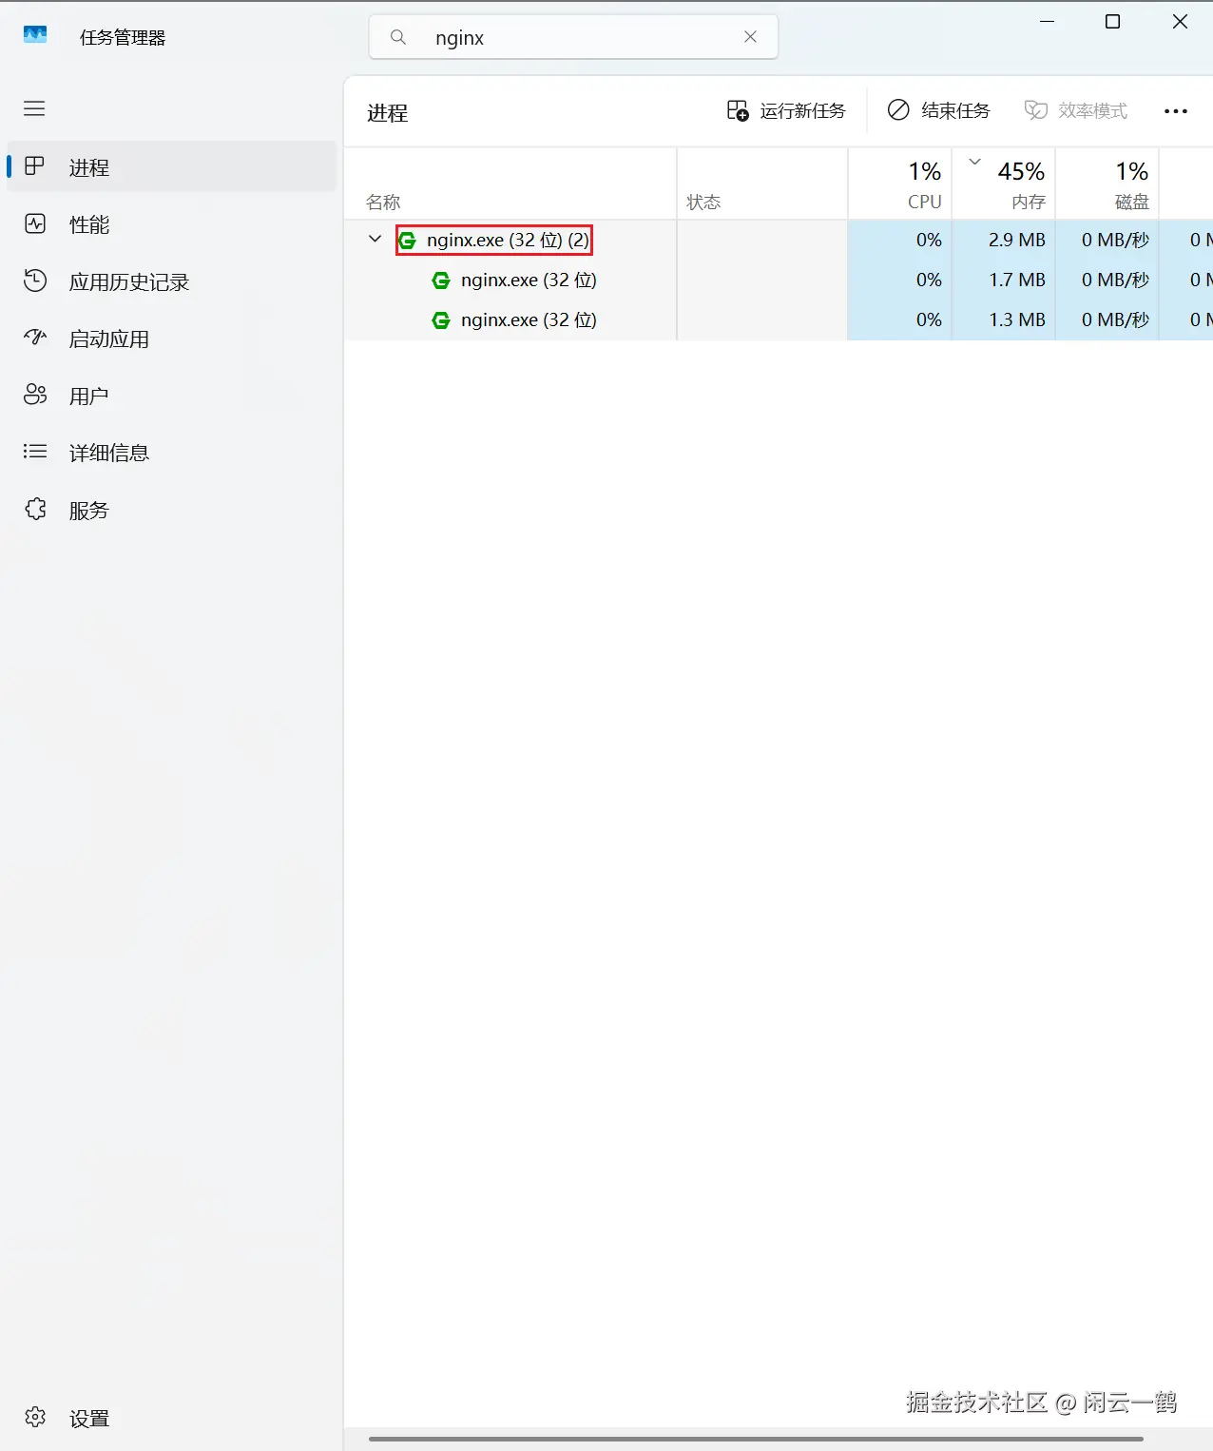Open the 用户 users page
1213x1451 pixels.
[172, 396]
